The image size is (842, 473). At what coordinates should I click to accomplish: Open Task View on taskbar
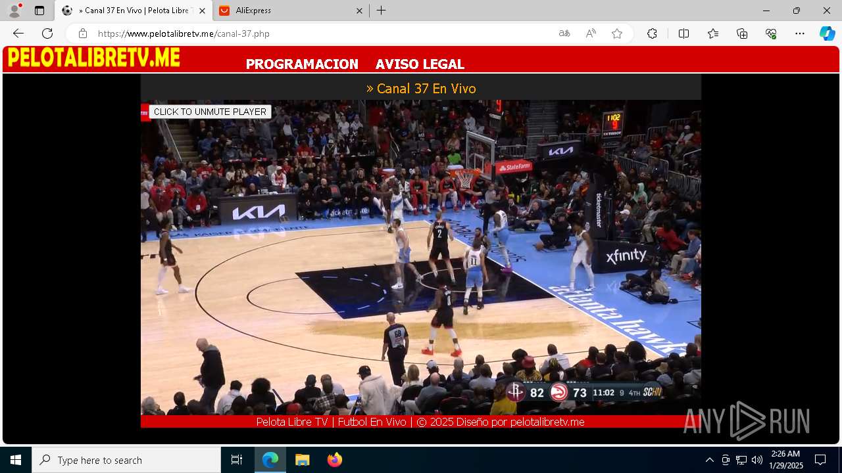[x=237, y=460]
